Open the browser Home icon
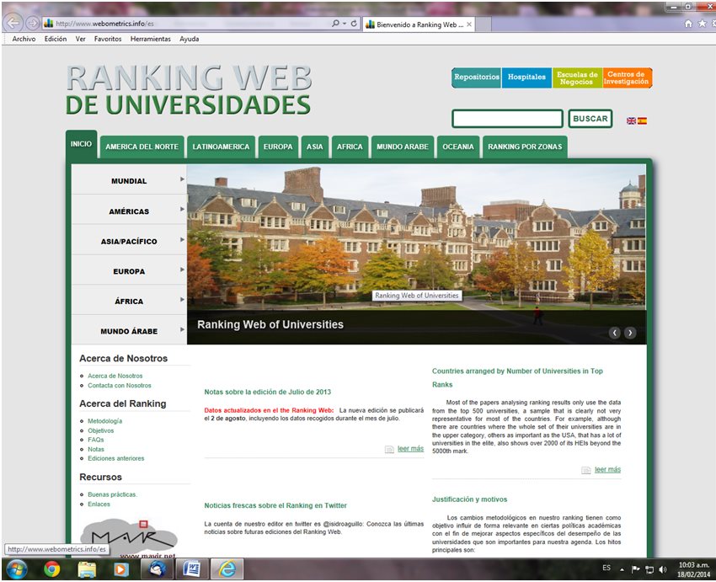The image size is (716, 582). (x=688, y=24)
